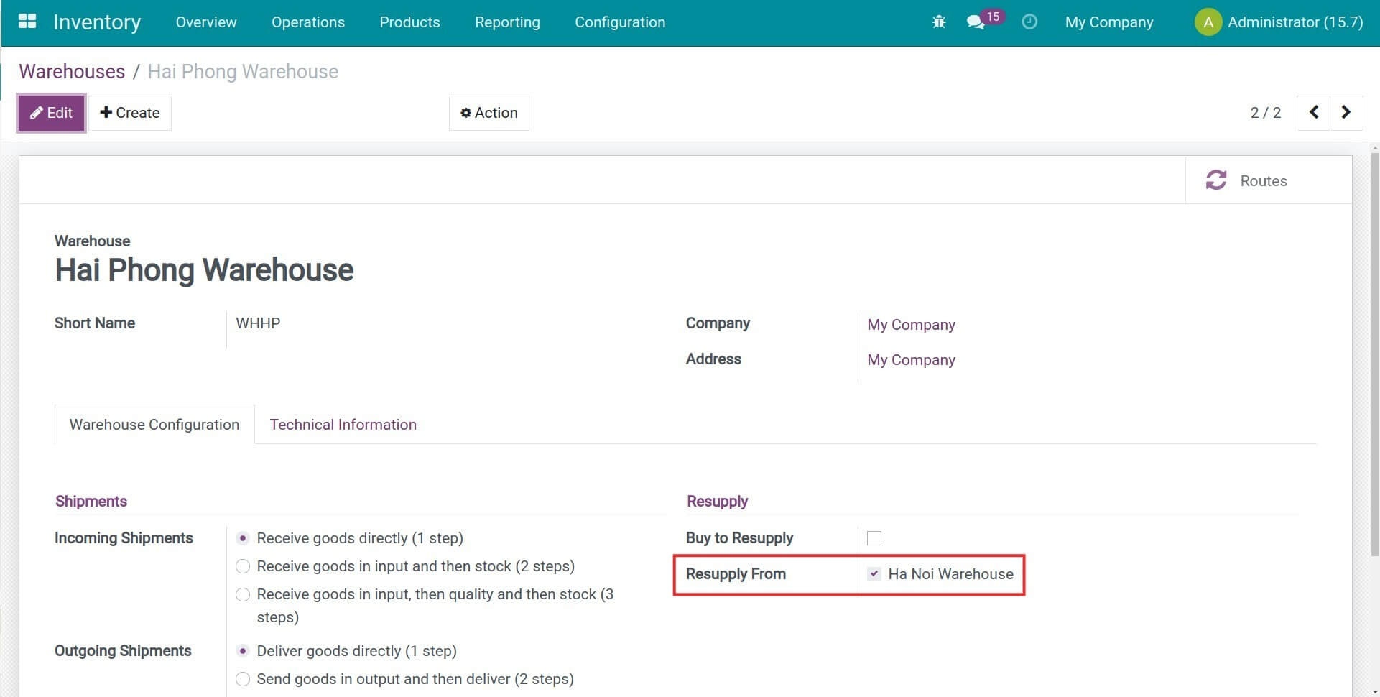
Task: Click the debug bug icon
Action: (938, 22)
